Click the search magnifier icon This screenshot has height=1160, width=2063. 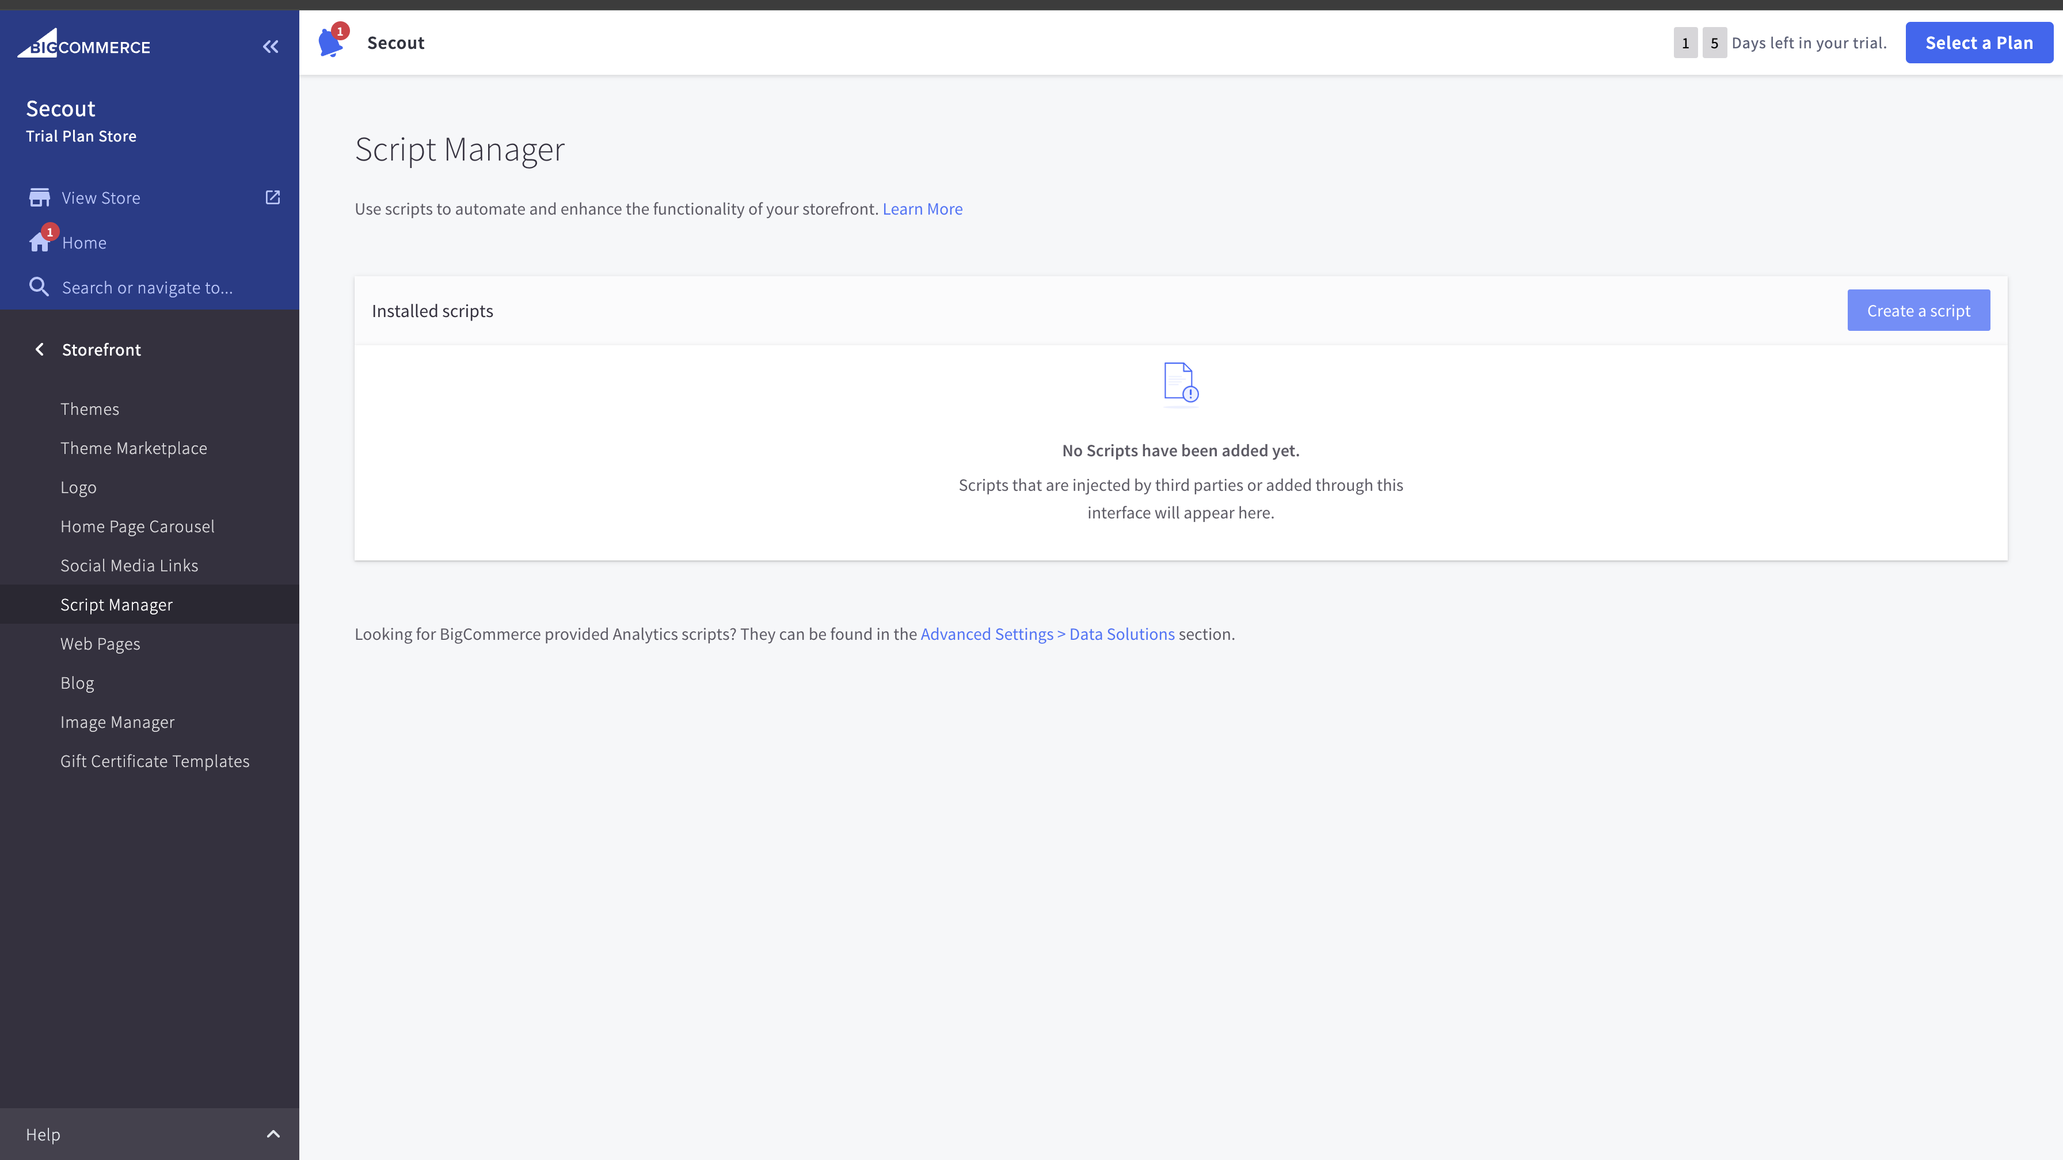39,287
